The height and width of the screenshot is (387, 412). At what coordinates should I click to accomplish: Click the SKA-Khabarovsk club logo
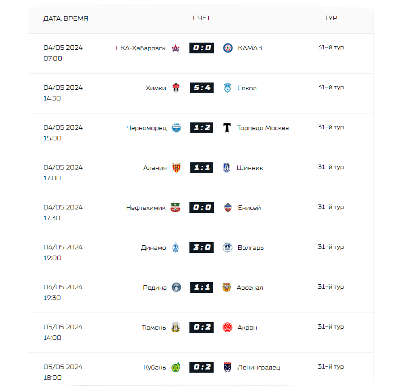(x=176, y=48)
